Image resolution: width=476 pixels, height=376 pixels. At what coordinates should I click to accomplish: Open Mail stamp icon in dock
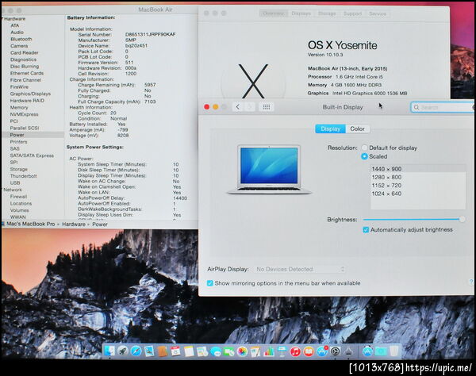(x=149, y=351)
